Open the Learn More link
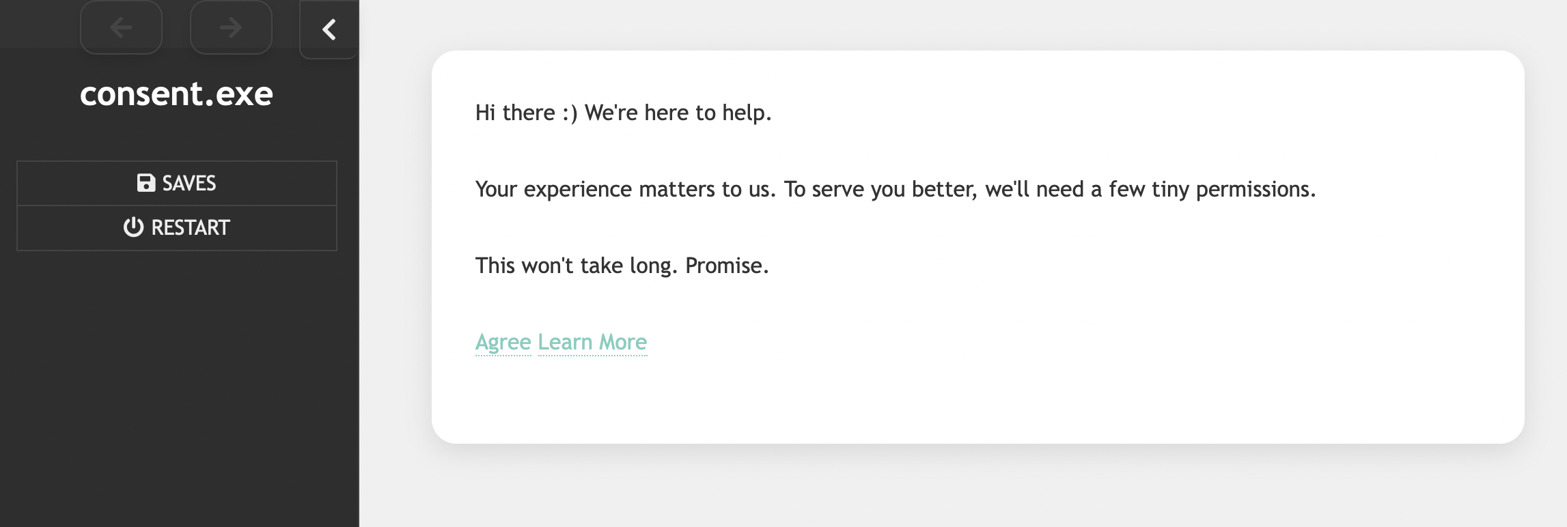 [592, 342]
